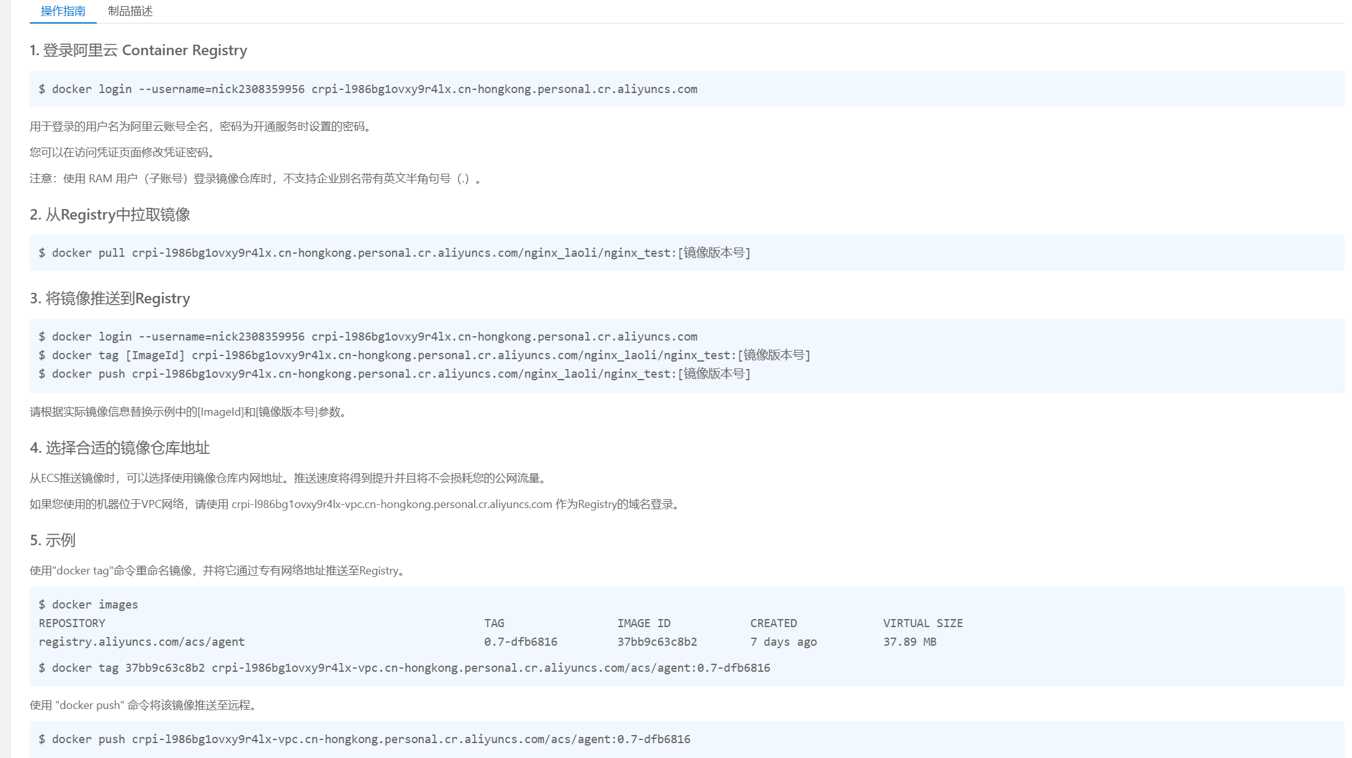This screenshot has width=1352, height=758.
Task: Click the RAM 用户 note paragraph
Action: click(256, 179)
